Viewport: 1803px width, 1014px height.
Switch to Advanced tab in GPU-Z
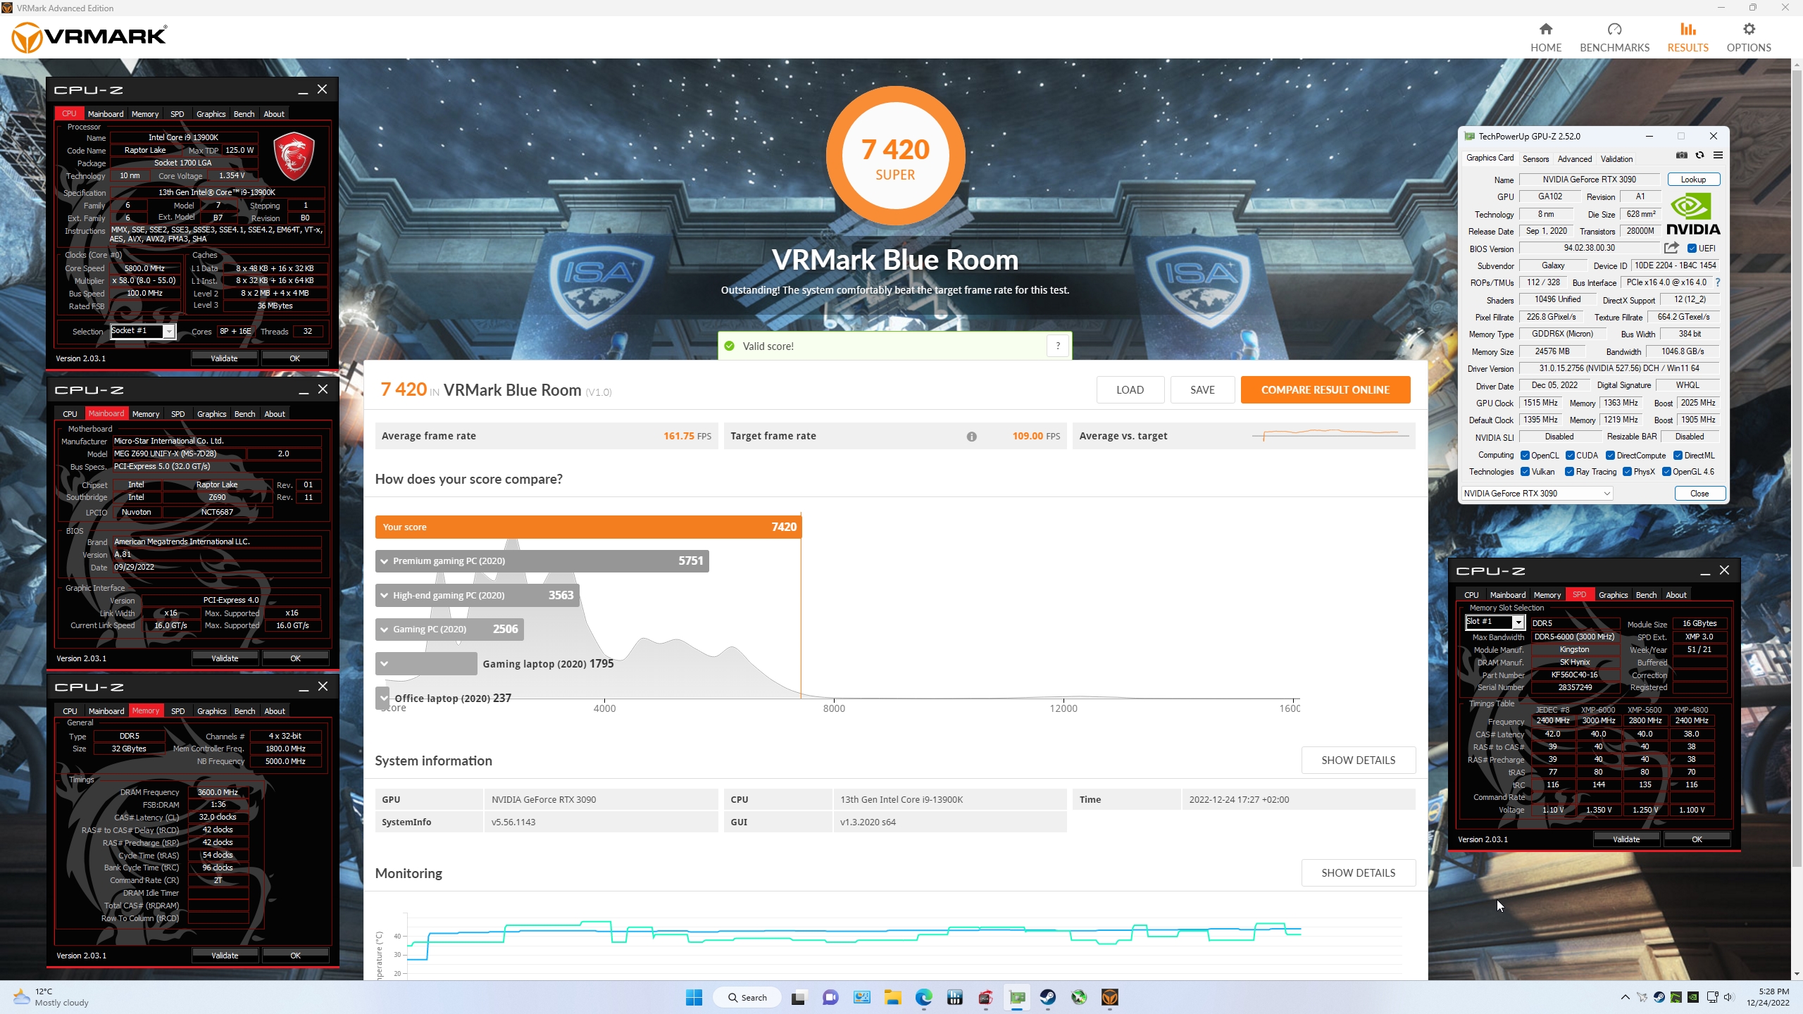tap(1574, 159)
